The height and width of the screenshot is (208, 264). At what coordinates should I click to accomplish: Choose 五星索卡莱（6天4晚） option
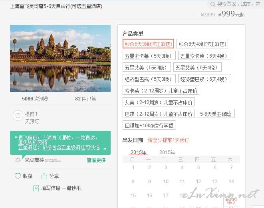[x=204, y=56]
